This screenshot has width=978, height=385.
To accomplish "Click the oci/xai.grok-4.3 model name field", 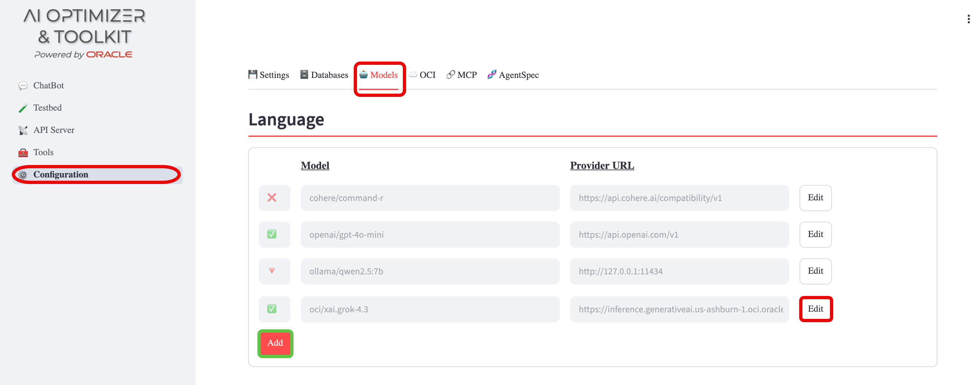I will [x=430, y=309].
